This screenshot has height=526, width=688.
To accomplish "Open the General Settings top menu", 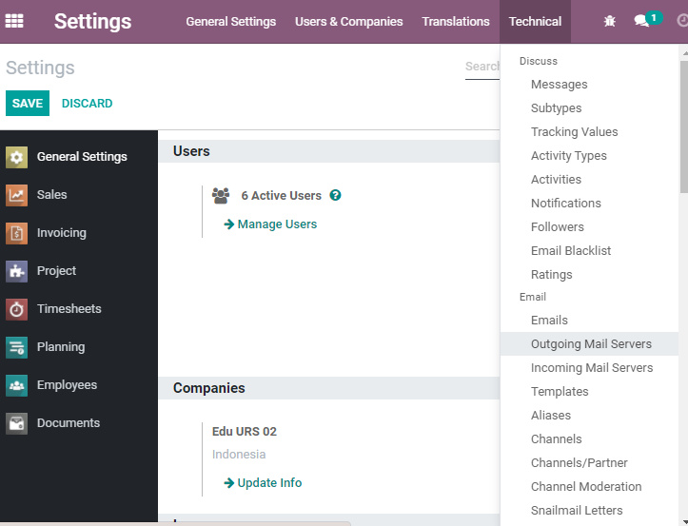I will tap(231, 21).
